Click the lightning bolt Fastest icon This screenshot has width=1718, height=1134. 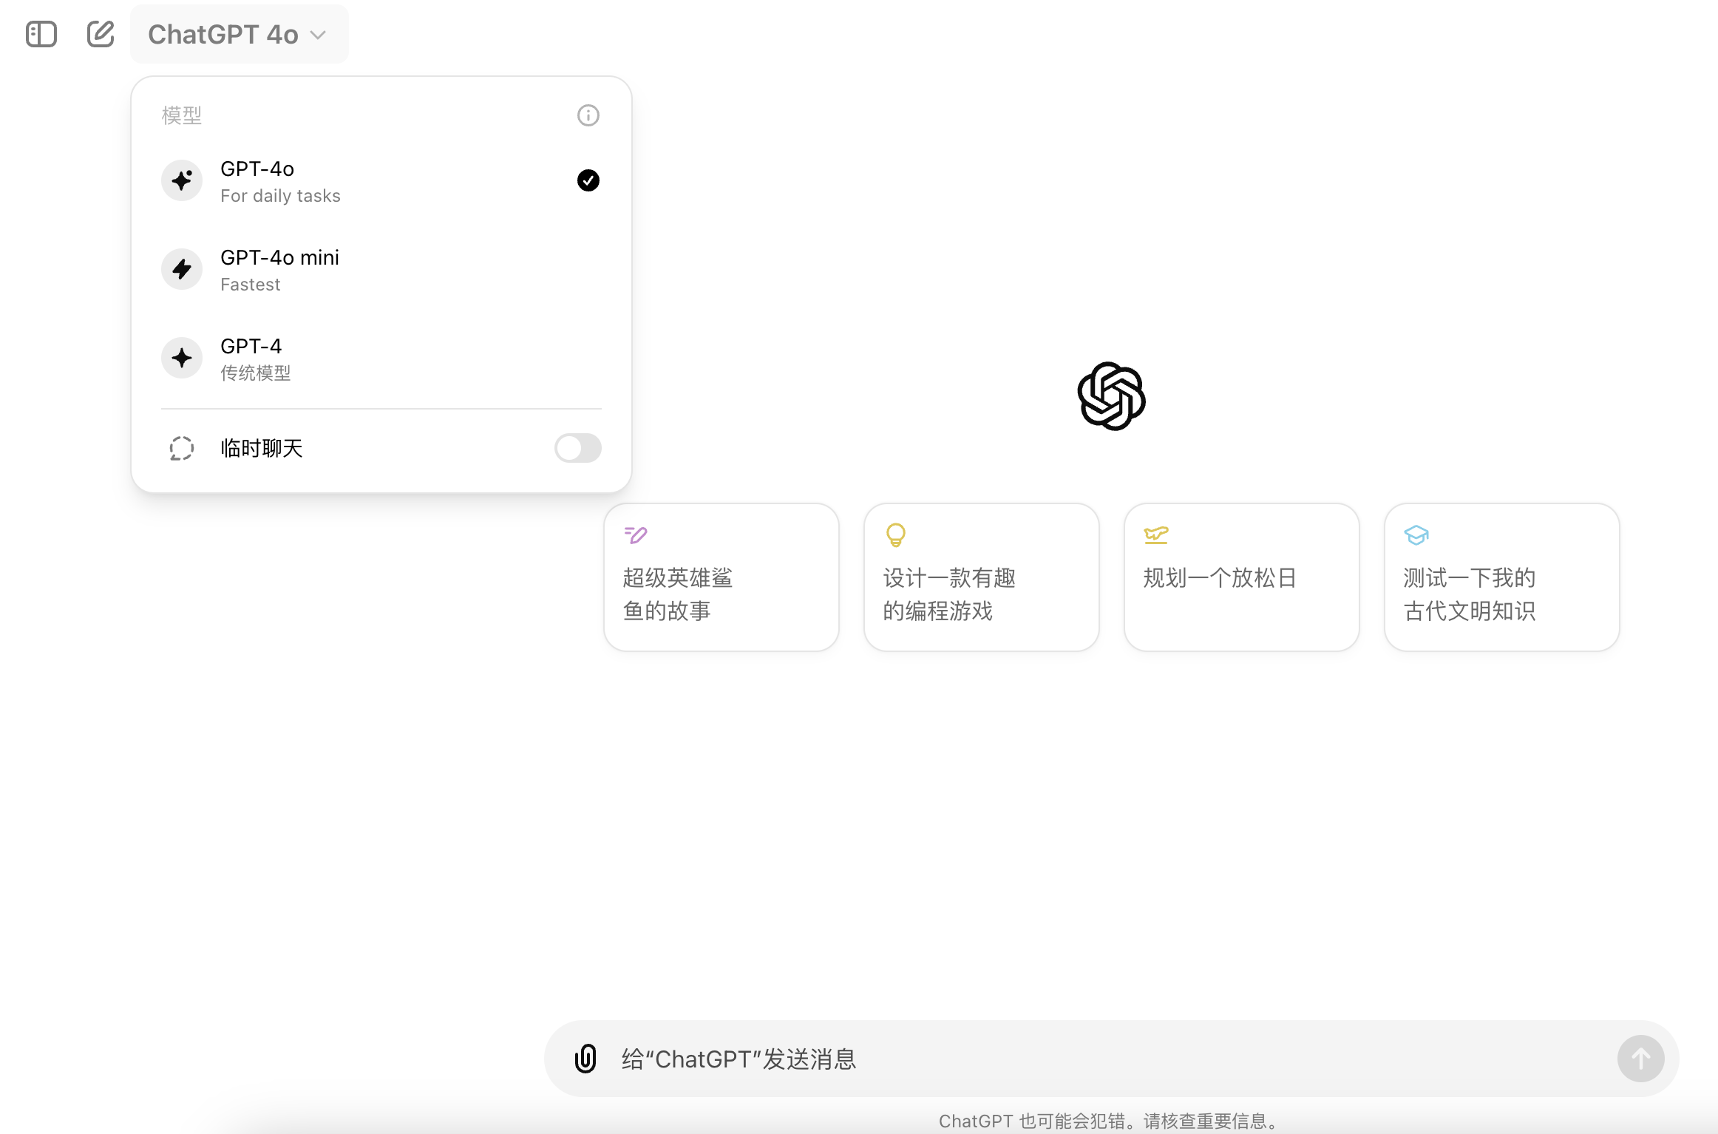182,269
